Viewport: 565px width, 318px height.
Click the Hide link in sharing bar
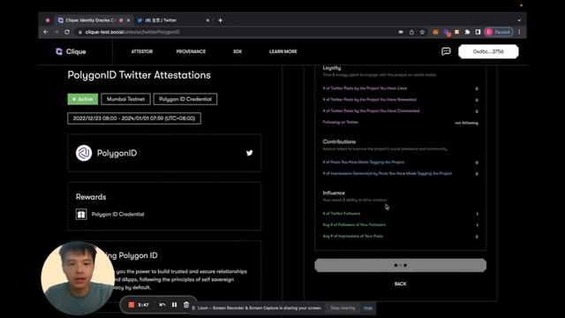368,308
